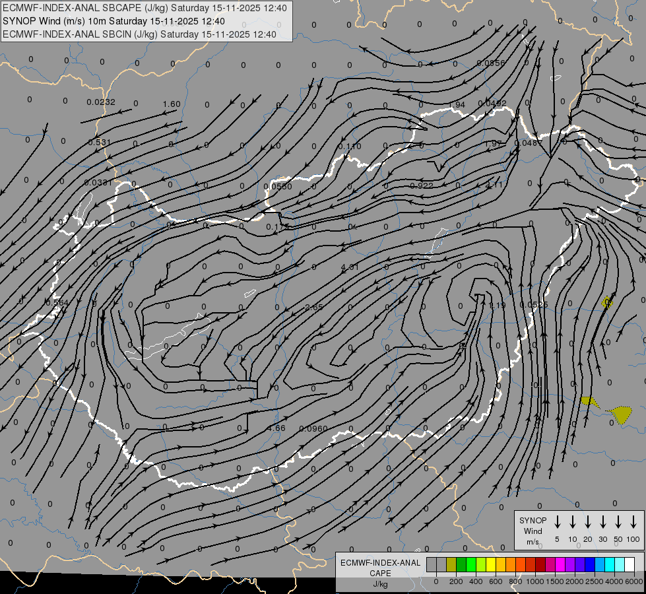Screen dimensions: 646x594
Task: Click the 5 m/s wind arrow in legend
Action: (x=557, y=522)
